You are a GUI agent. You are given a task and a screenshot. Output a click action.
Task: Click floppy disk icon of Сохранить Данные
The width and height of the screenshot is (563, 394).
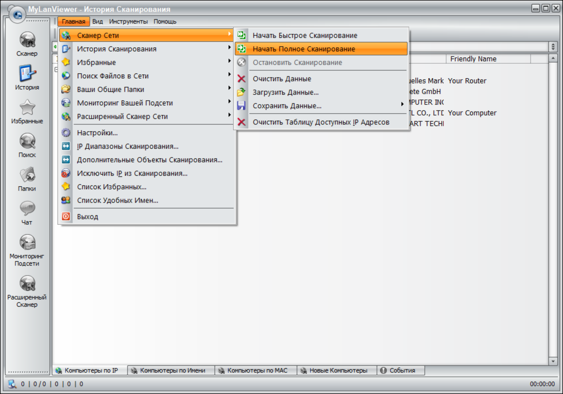pos(241,106)
